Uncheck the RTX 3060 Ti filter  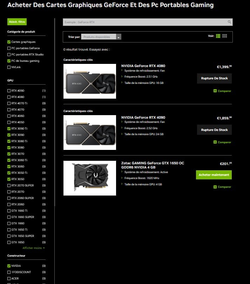[x=9, y=160]
